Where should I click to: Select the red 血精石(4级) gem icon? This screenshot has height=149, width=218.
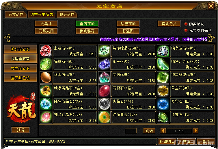[x=46, y=51]
